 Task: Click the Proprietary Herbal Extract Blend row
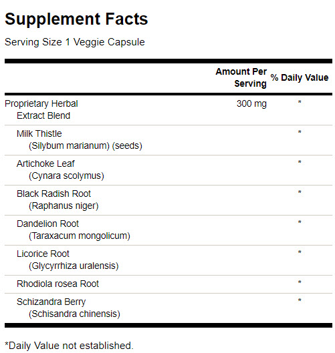pyautogui.click(x=169, y=109)
